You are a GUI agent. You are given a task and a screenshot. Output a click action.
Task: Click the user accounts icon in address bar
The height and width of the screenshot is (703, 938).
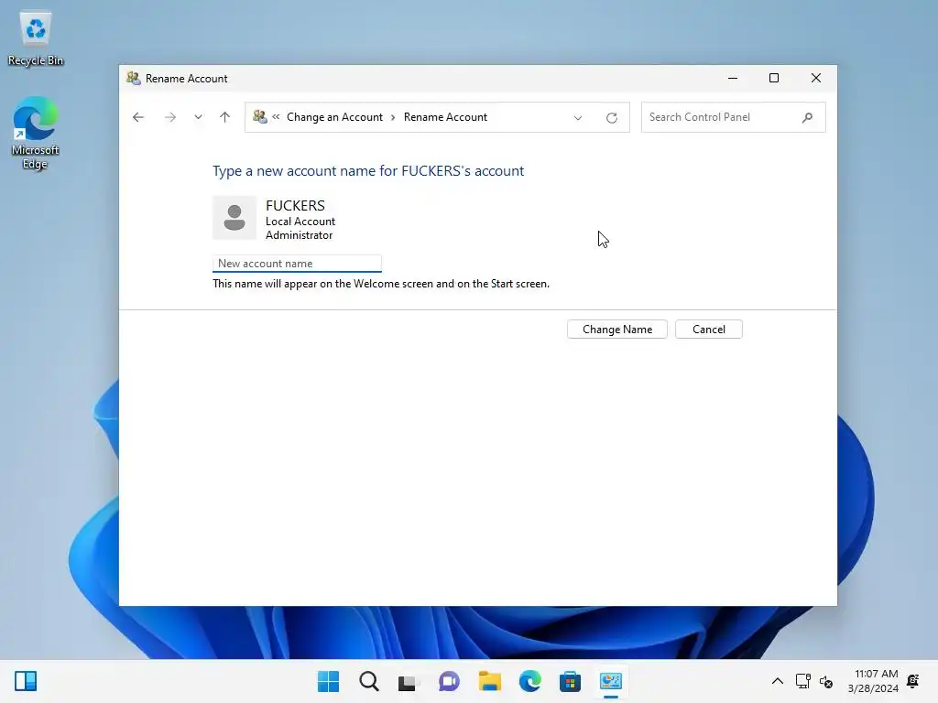pos(259,116)
